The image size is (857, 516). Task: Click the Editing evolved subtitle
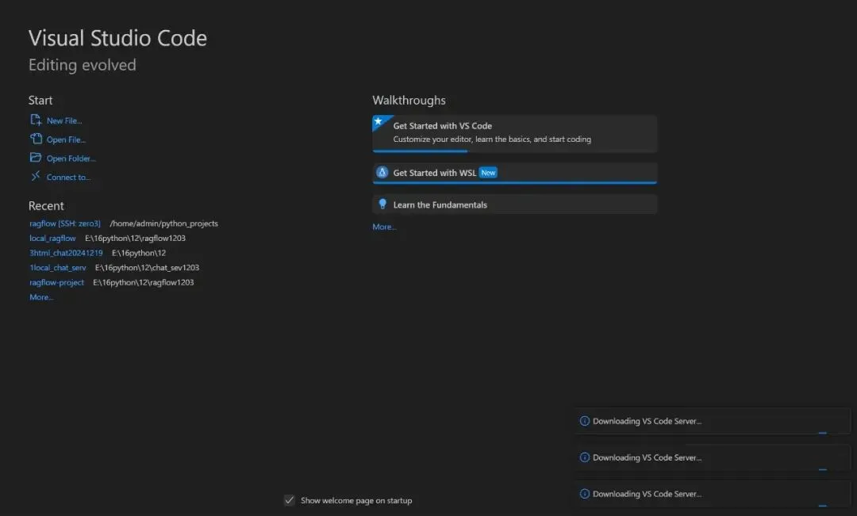click(83, 65)
